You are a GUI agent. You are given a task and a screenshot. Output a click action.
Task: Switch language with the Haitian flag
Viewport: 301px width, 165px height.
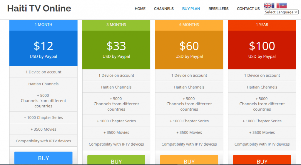pyautogui.click(x=283, y=5)
